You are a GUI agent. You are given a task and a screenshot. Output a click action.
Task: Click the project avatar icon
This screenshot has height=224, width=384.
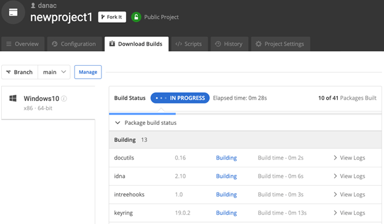click(13, 12)
